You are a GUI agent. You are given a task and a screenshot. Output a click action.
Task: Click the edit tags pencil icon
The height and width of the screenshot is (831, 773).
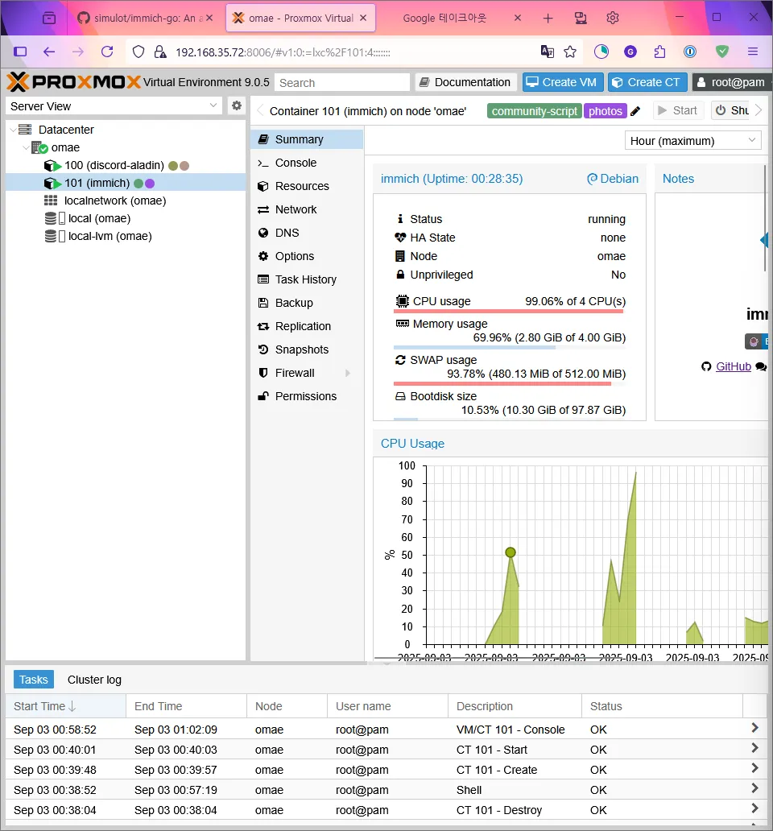[x=635, y=111]
